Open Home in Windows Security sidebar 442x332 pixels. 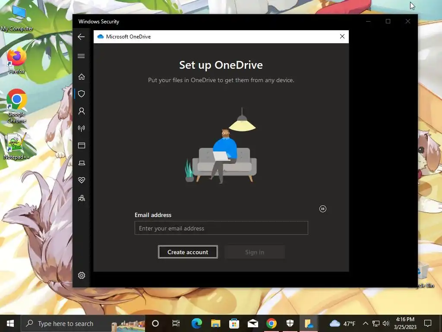[82, 77]
